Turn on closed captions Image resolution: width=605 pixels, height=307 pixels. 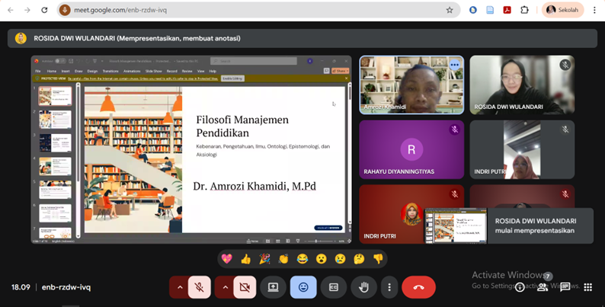(x=333, y=287)
